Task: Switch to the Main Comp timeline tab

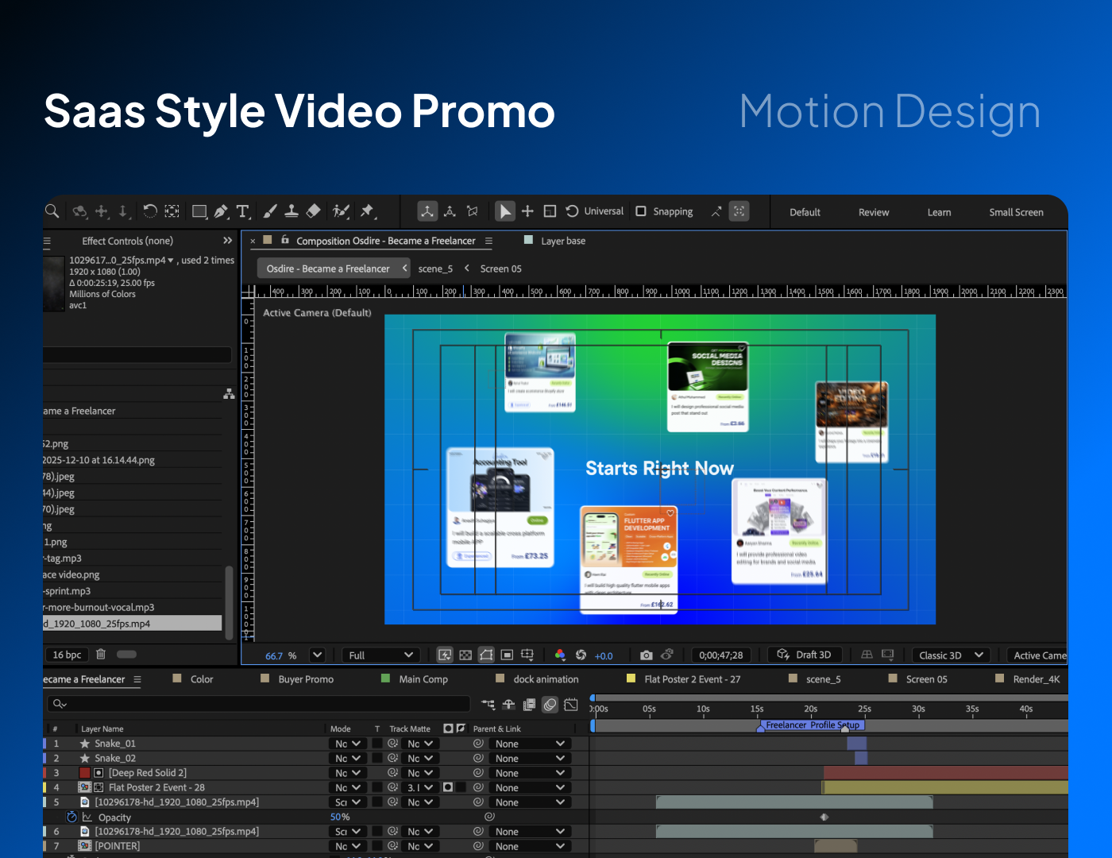Action: click(423, 679)
